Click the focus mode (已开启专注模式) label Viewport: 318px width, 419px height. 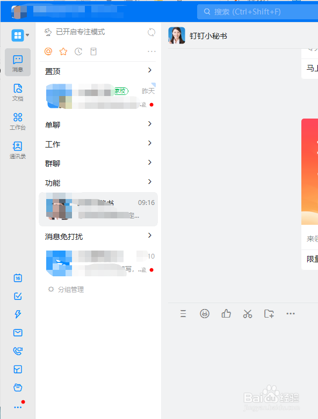pos(80,32)
